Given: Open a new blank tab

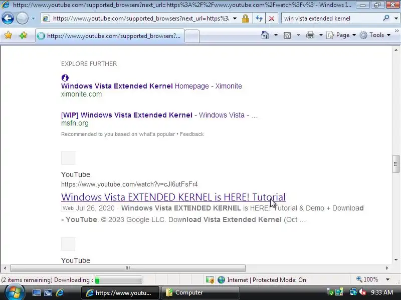Looking at the screenshot, I should [x=192, y=36].
